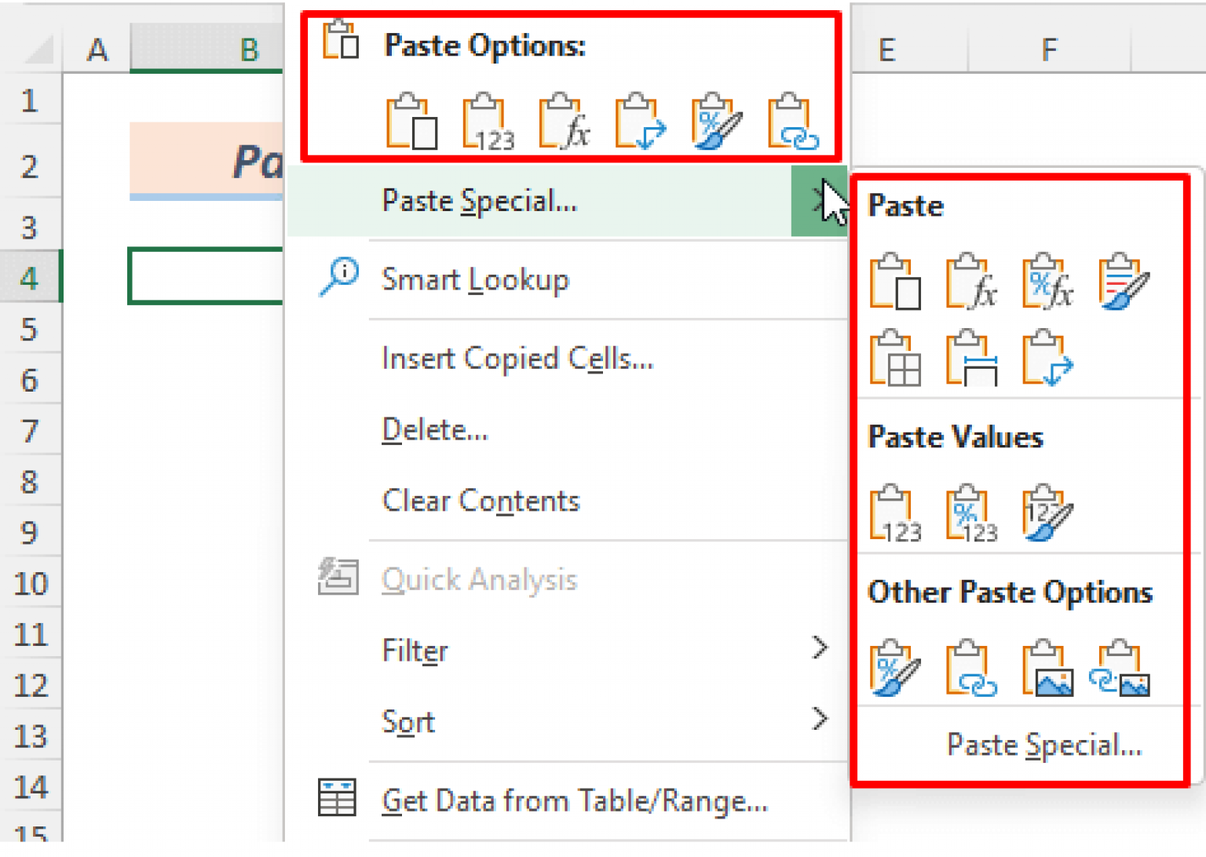Screen dimensions: 1206x857
Task: Click Get Data from Table/Range table icon
Action: (x=337, y=798)
